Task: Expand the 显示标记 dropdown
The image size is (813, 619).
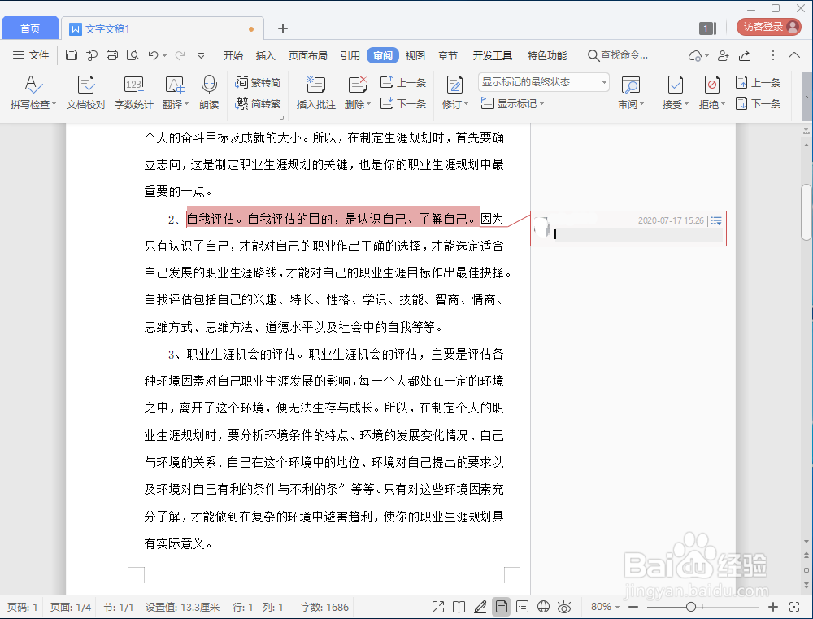Action: coord(513,104)
